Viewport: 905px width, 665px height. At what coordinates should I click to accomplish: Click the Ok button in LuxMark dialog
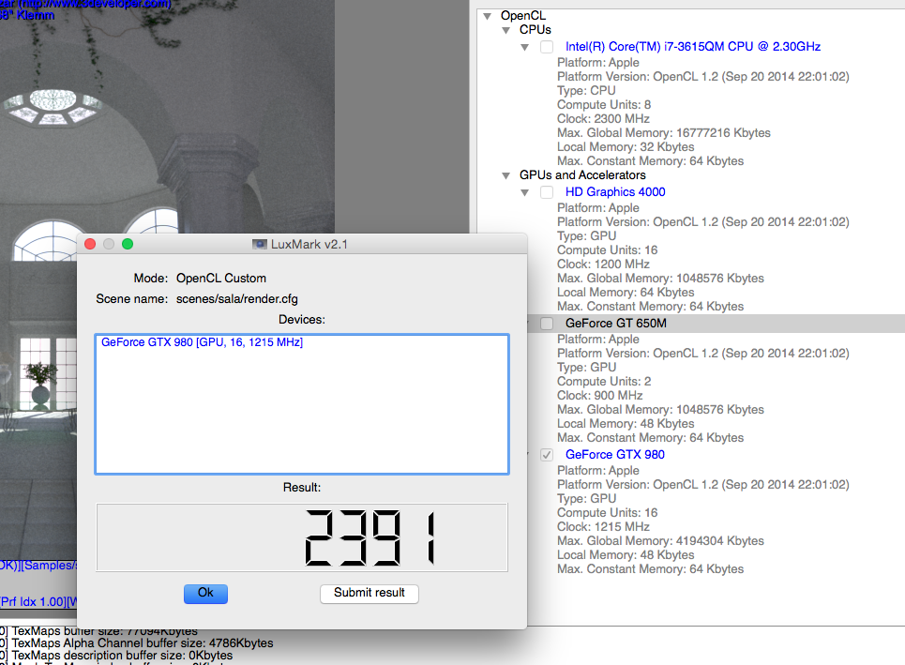(205, 594)
